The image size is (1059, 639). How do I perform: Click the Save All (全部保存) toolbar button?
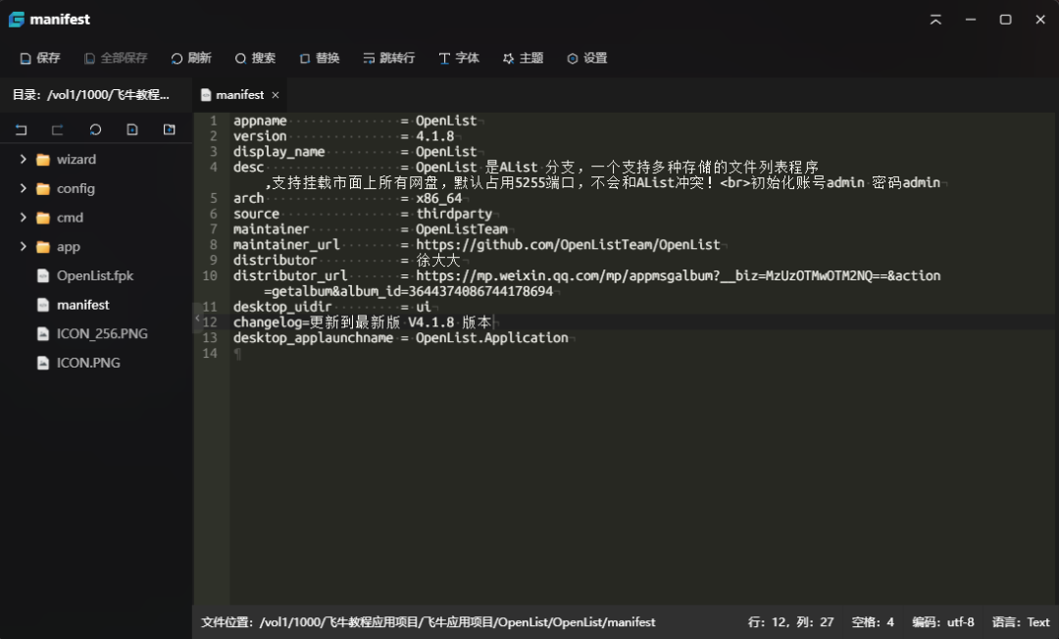point(116,58)
